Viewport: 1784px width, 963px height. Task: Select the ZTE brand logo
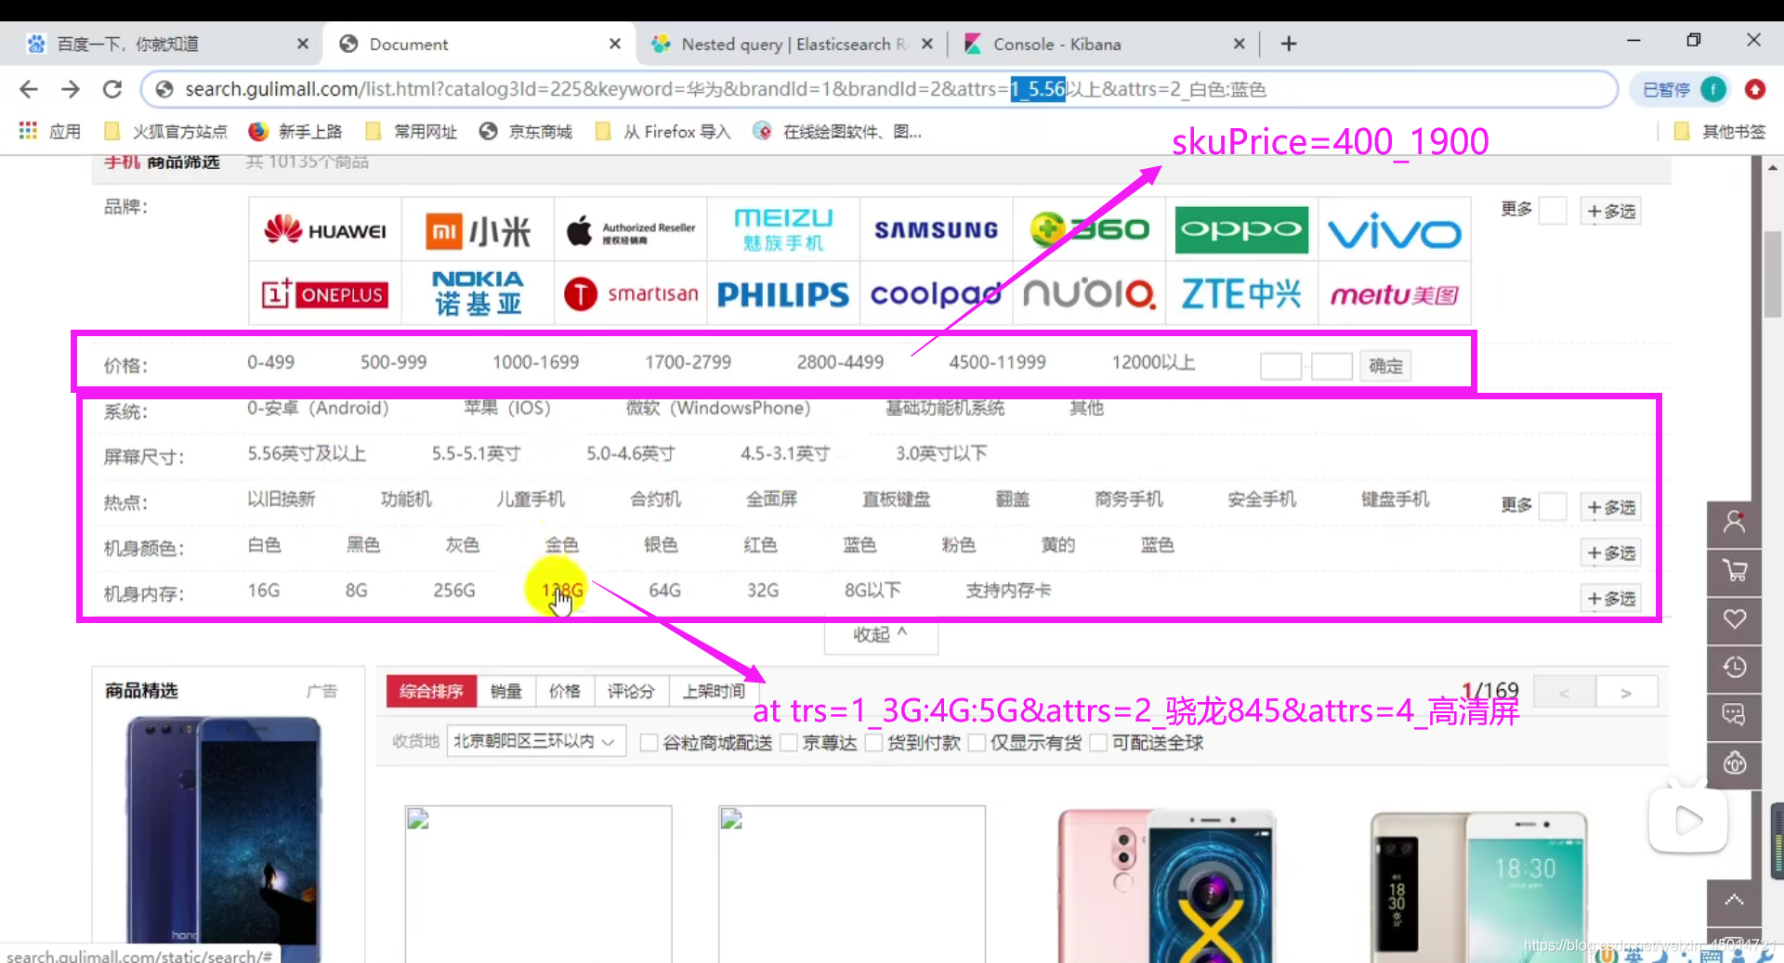1241,294
